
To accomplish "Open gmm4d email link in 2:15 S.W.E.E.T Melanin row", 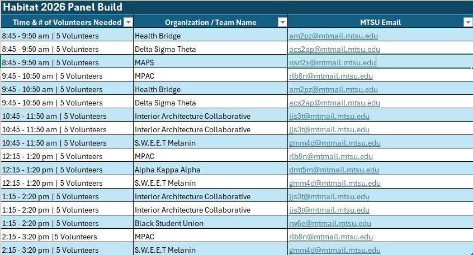I will (x=335, y=250).
